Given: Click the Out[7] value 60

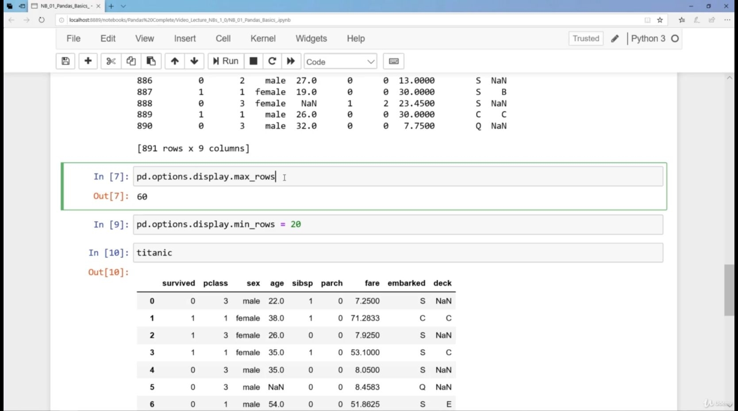Looking at the screenshot, I should coord(142,196).
